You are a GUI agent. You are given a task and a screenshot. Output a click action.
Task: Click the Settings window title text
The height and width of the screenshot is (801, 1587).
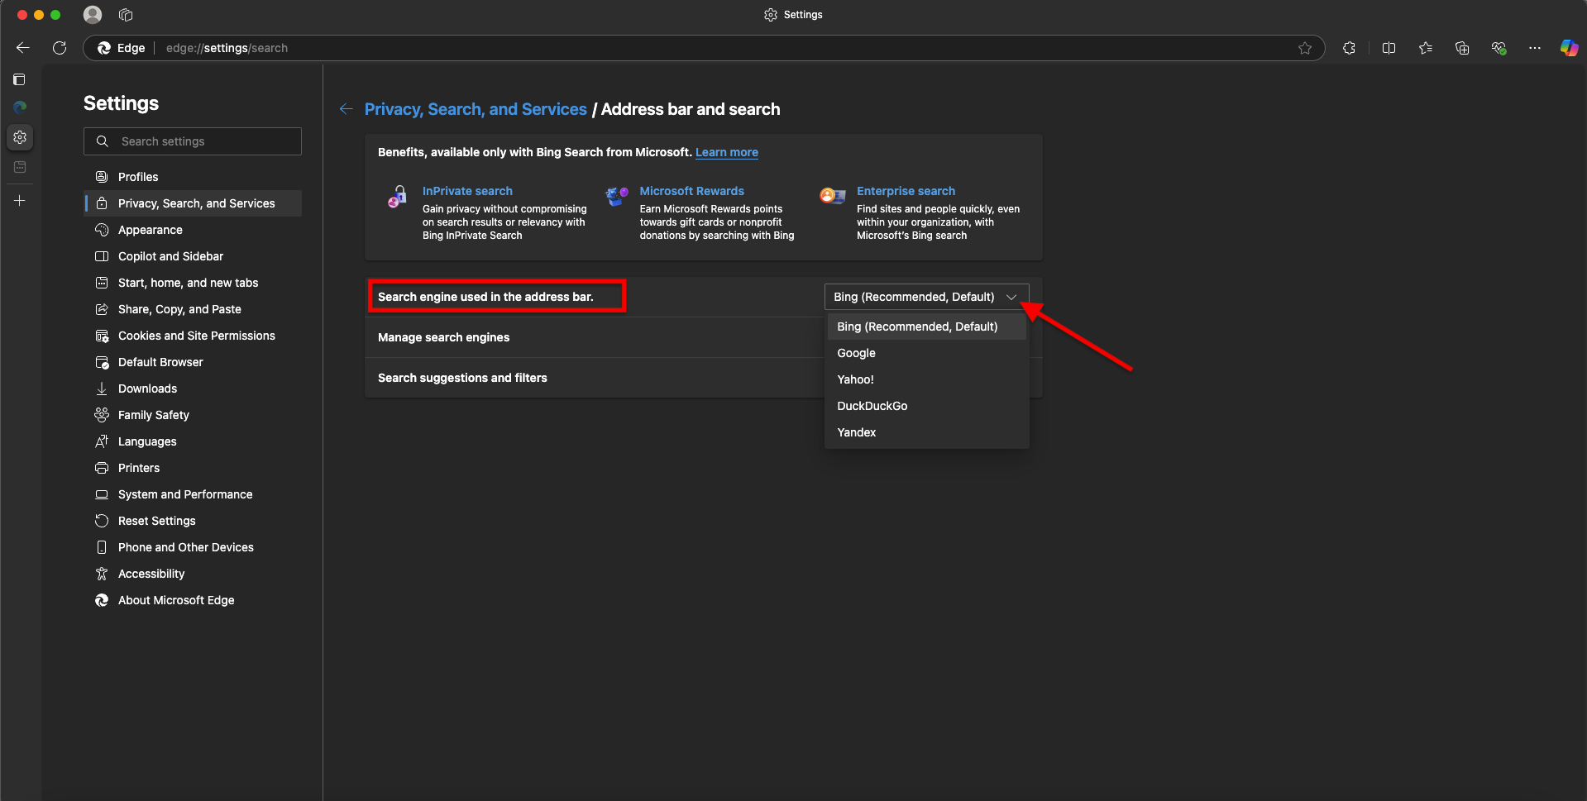point(802,15)
